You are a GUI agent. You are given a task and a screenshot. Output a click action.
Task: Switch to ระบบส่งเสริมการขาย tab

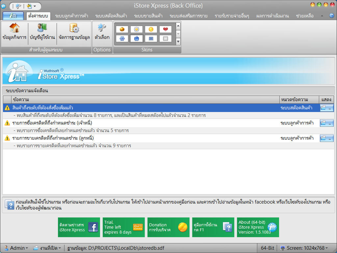pyautogui.click(x=189, y=16)
